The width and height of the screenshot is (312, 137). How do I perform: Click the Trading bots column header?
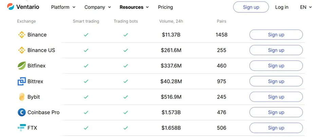tap(126, 21)
